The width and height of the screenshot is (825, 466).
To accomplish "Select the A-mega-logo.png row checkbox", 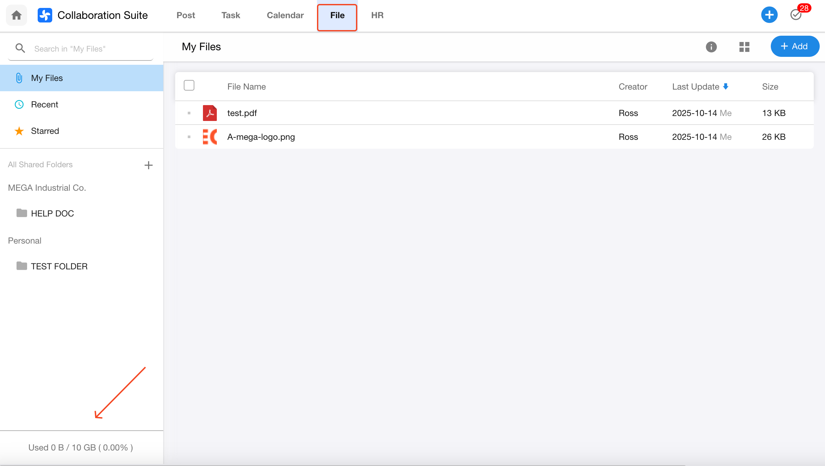I will [189, 137].
